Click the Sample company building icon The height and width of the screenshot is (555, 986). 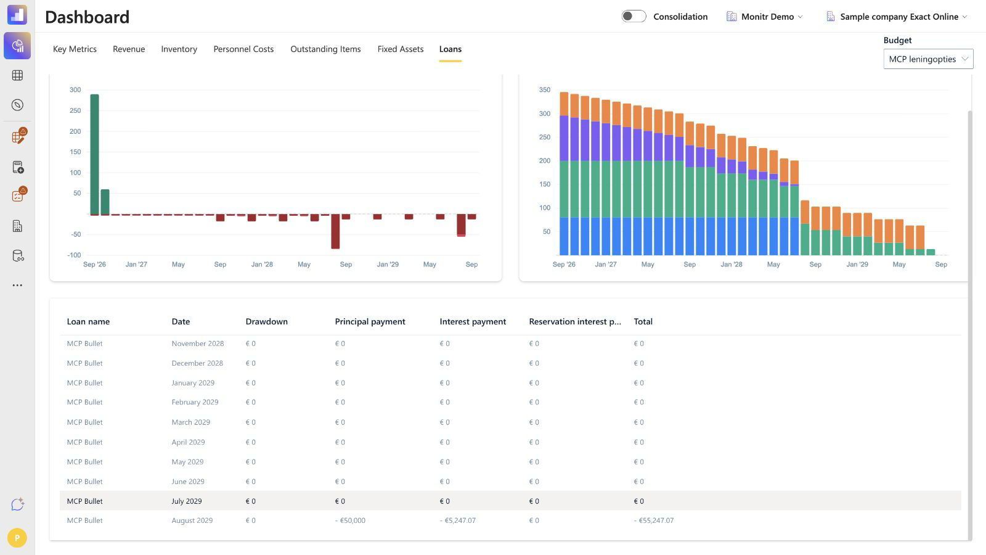coord(830,17)
